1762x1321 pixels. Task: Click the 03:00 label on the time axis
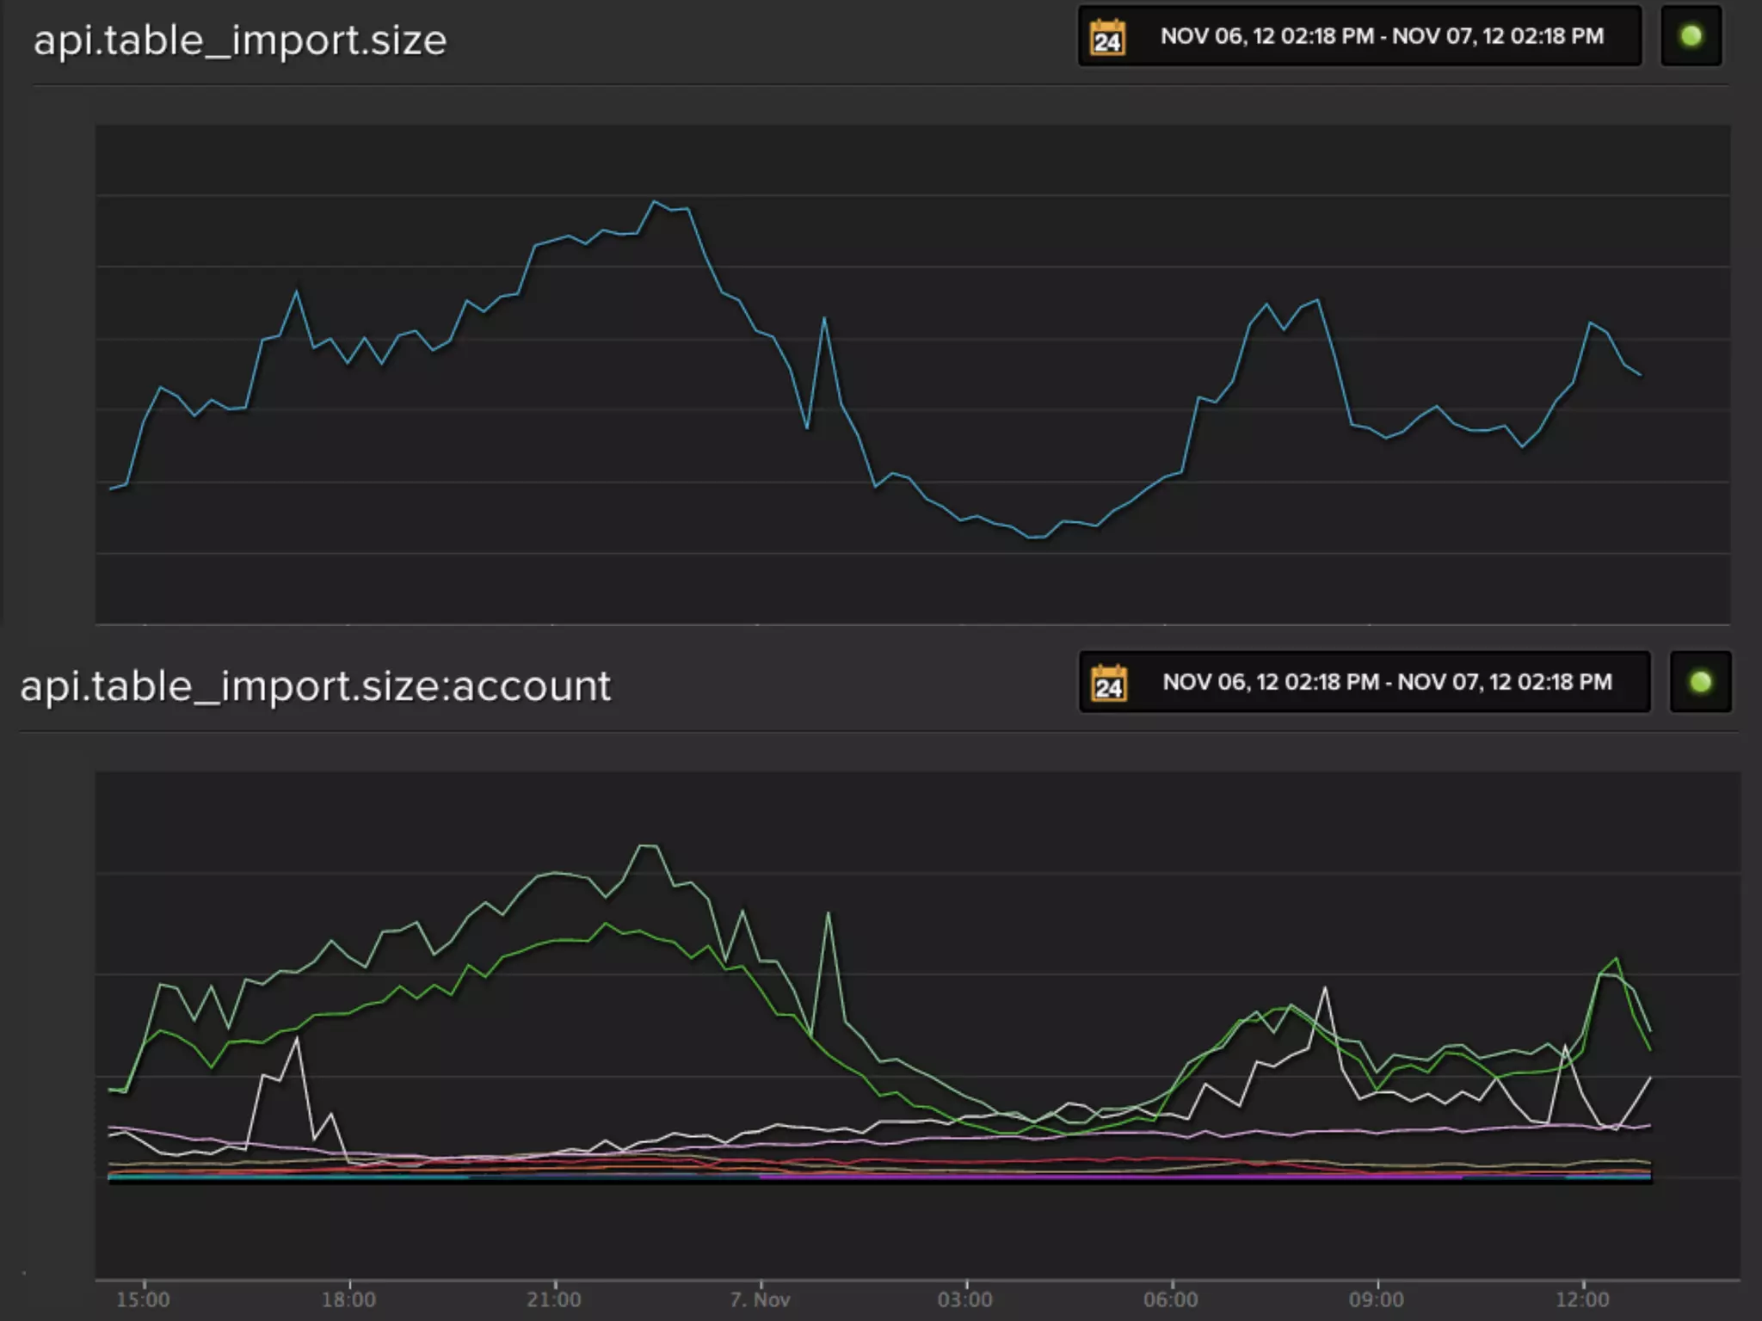coord(965,1299)
